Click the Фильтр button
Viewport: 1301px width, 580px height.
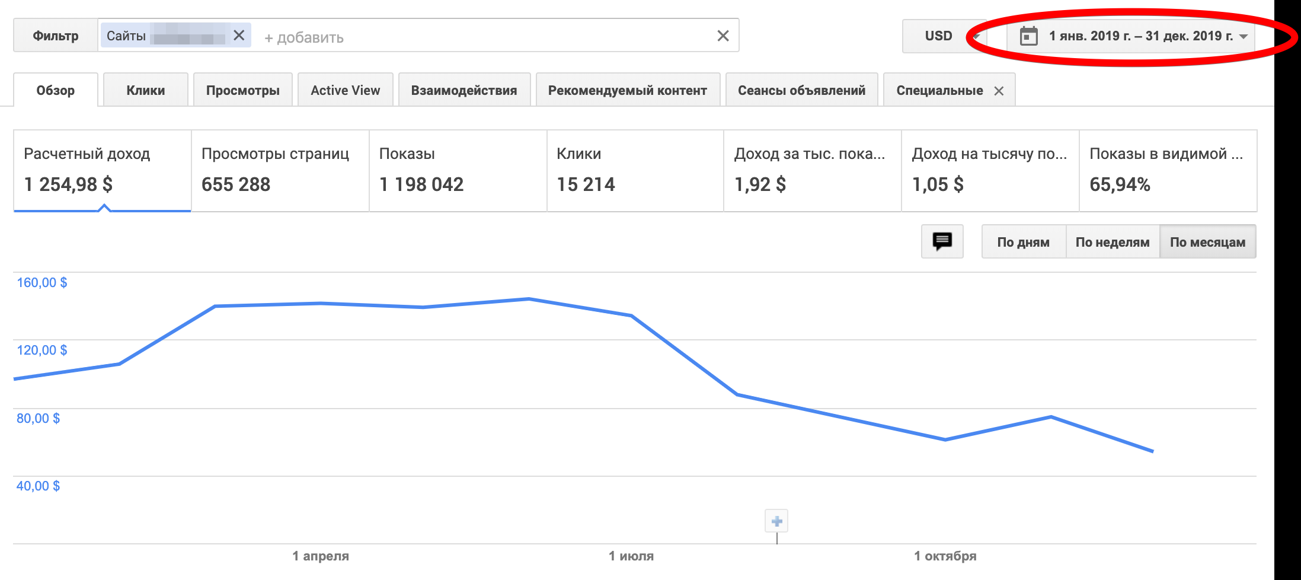55,36
